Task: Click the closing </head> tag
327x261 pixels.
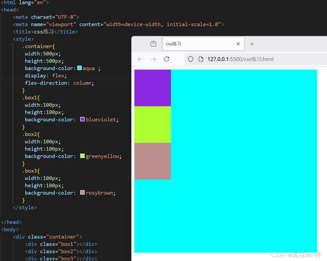Action: coord(11,222)
